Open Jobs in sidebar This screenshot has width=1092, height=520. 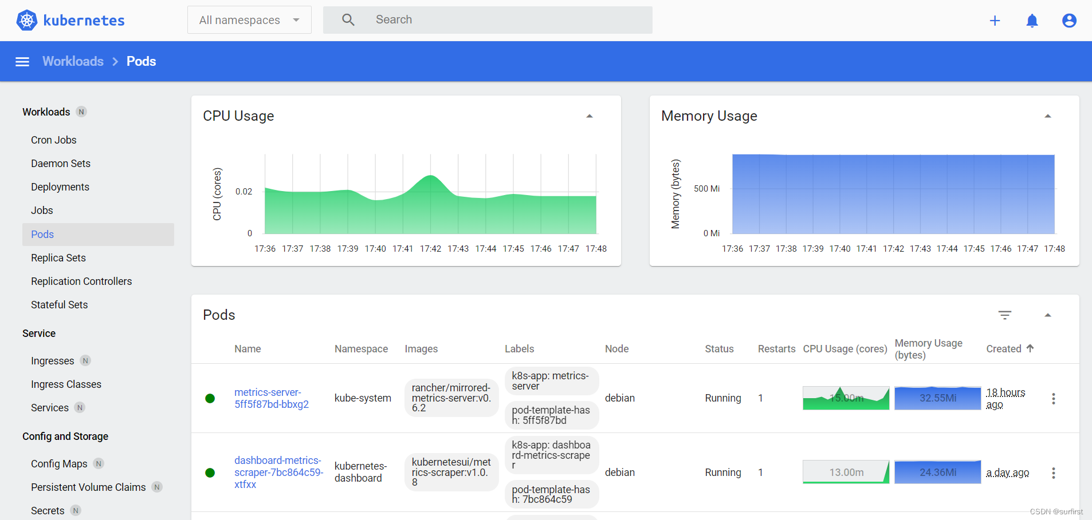click(42, 211)
